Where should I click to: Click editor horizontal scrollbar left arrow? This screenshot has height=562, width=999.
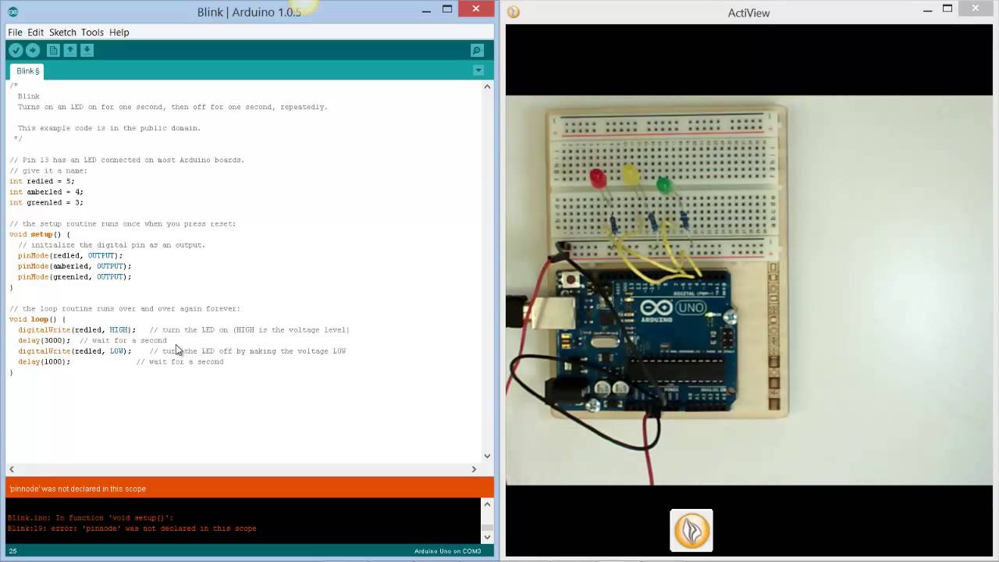pyautogui.click(x=12, y=469)
